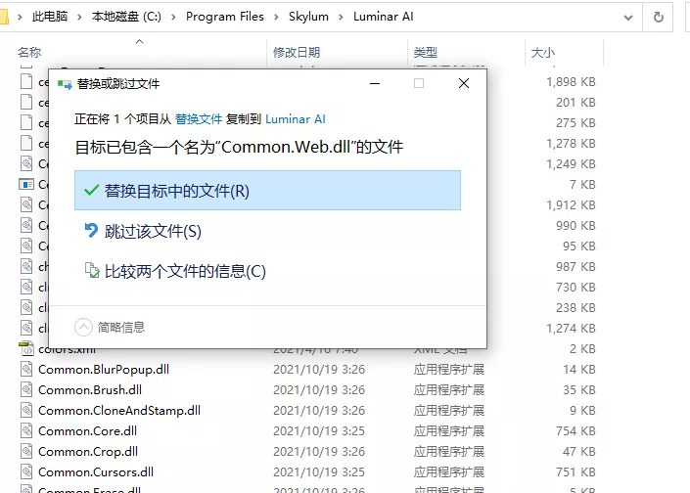The image size is (690, 493).
Task: Click dll icon in the 987 KB row
Action: (26, 266)
